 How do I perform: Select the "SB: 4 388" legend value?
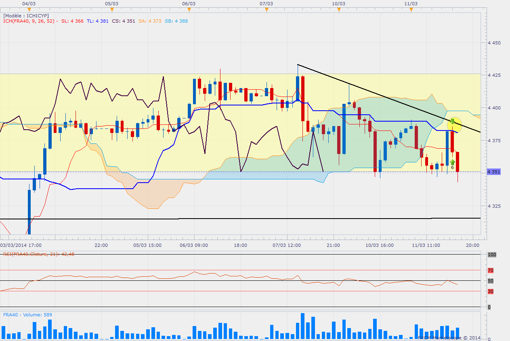click(x=176, y=21)
